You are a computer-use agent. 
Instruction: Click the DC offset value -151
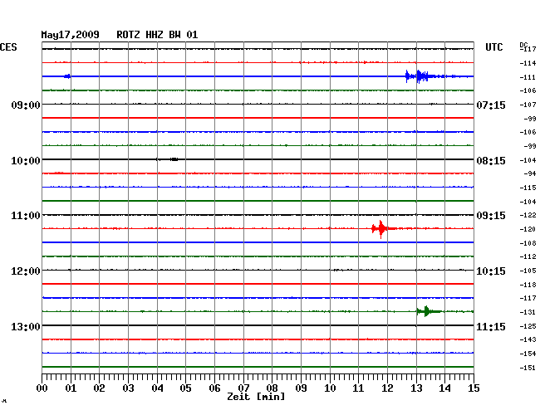[528, 368]
